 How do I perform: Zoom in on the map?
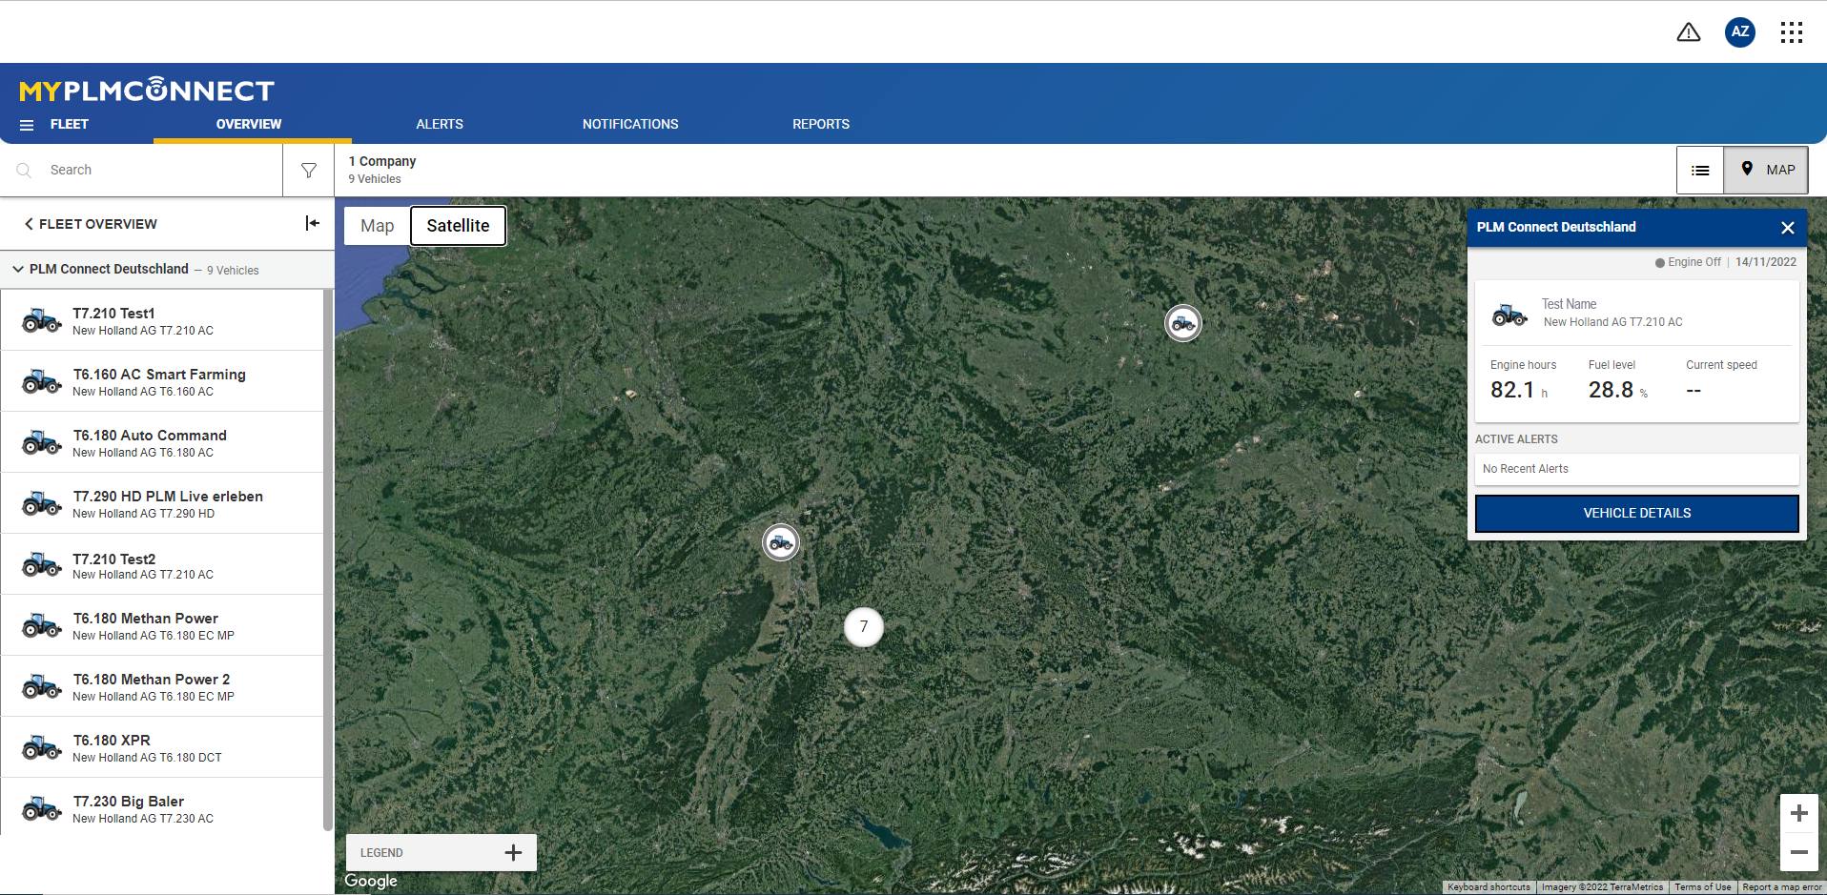(1798, 813)
